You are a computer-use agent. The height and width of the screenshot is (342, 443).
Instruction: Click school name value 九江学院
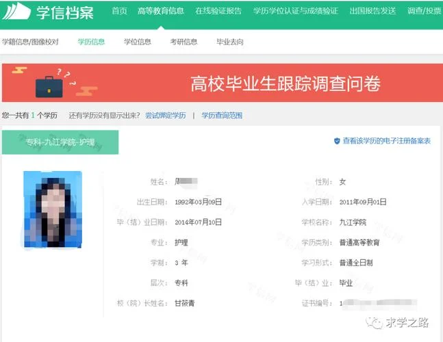pos(353,222)
